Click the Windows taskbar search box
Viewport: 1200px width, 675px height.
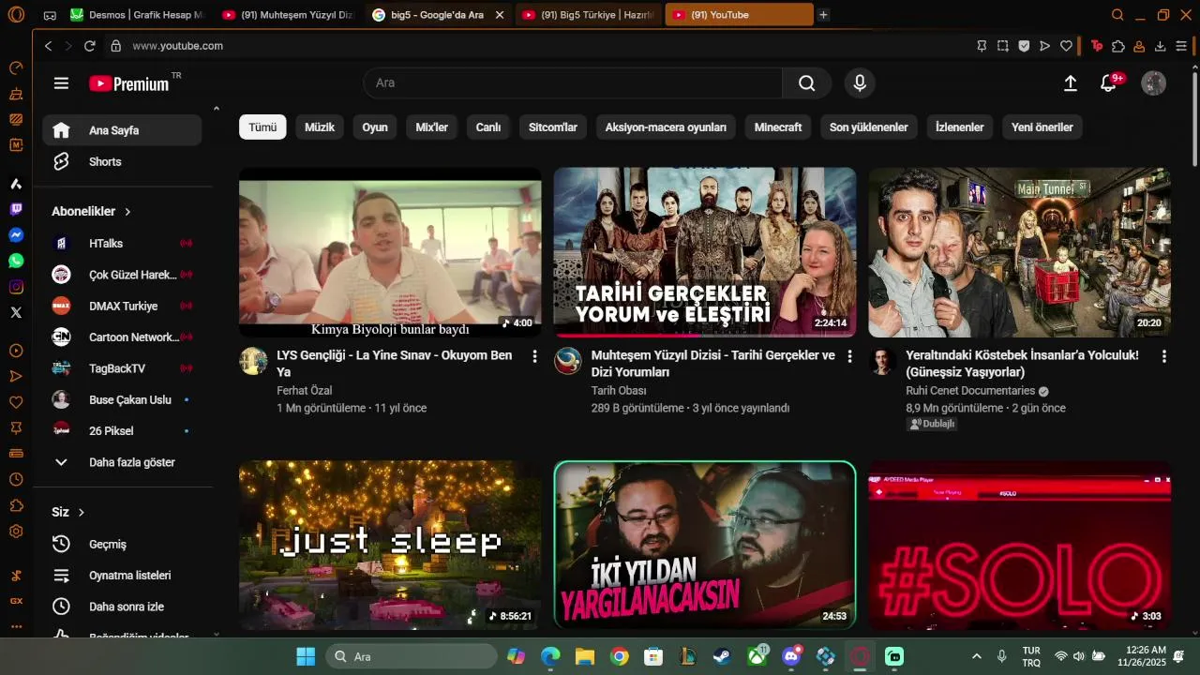412,656
